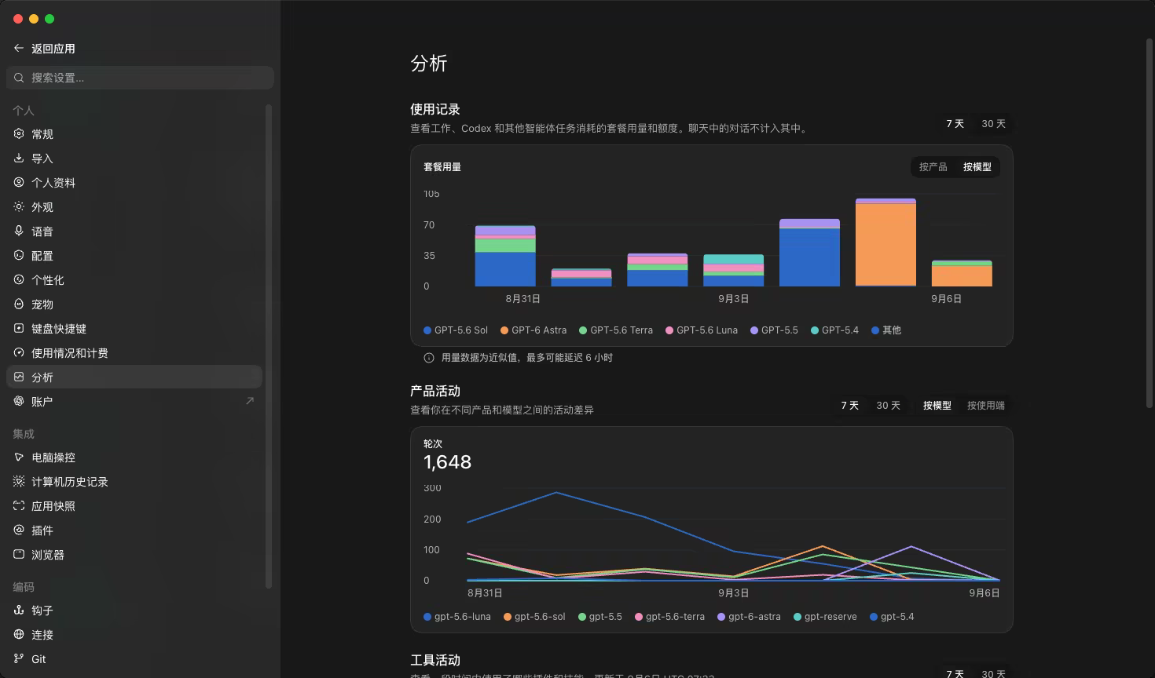Open Git settings via branch icon

point(19,659)
